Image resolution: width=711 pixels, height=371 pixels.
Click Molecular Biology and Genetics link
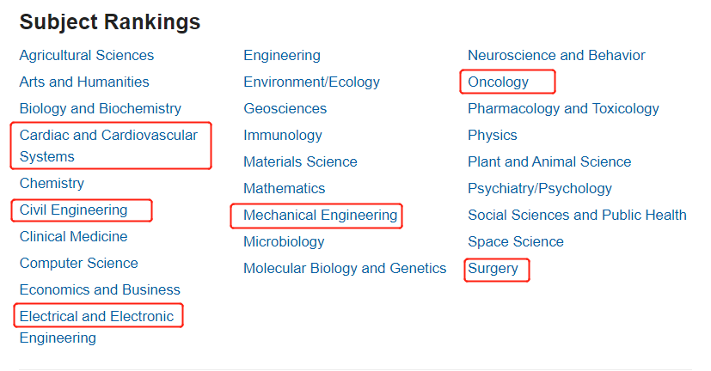tap(345, 268)
